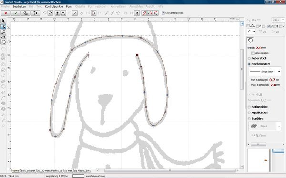Select the Bordüre radio button
286x178 pixels.
[x=249, y=119]
